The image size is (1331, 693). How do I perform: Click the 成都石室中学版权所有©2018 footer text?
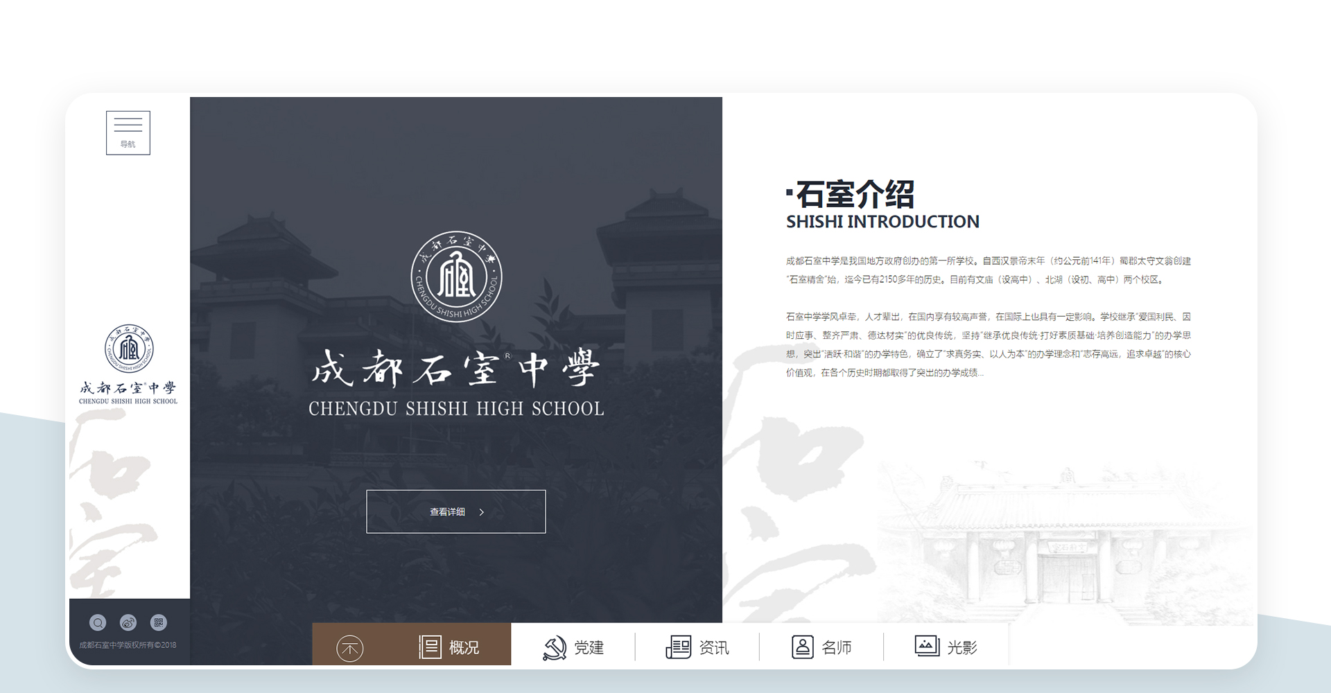pos(128,645)
